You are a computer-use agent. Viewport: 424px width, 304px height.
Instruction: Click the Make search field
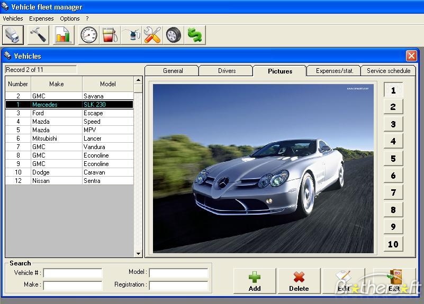[73, 285]
